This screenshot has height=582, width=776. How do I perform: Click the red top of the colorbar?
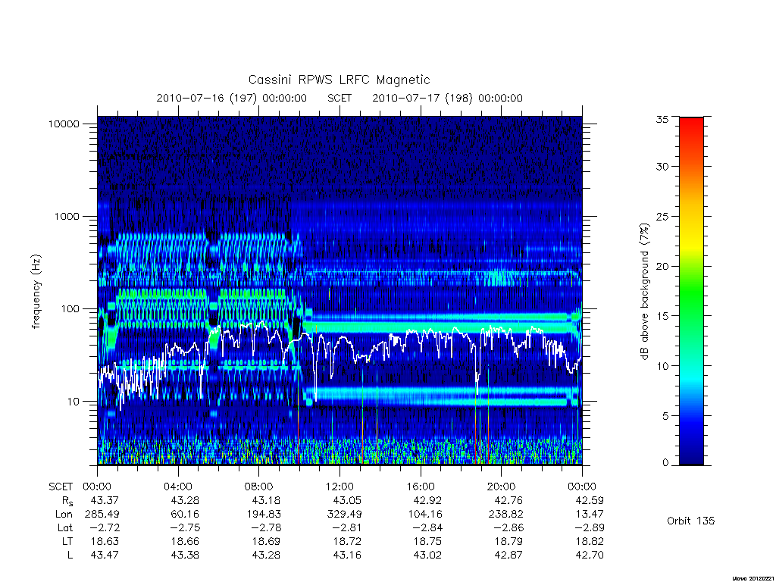click(691, 124)
